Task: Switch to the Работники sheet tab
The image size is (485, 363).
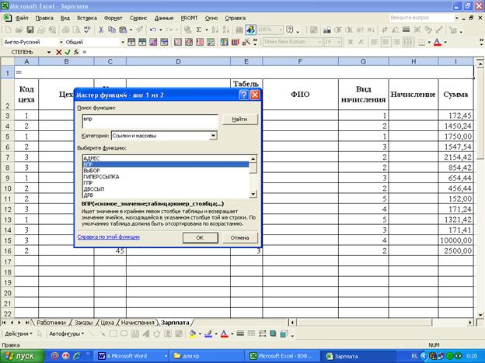Action: tap(51, 322)
